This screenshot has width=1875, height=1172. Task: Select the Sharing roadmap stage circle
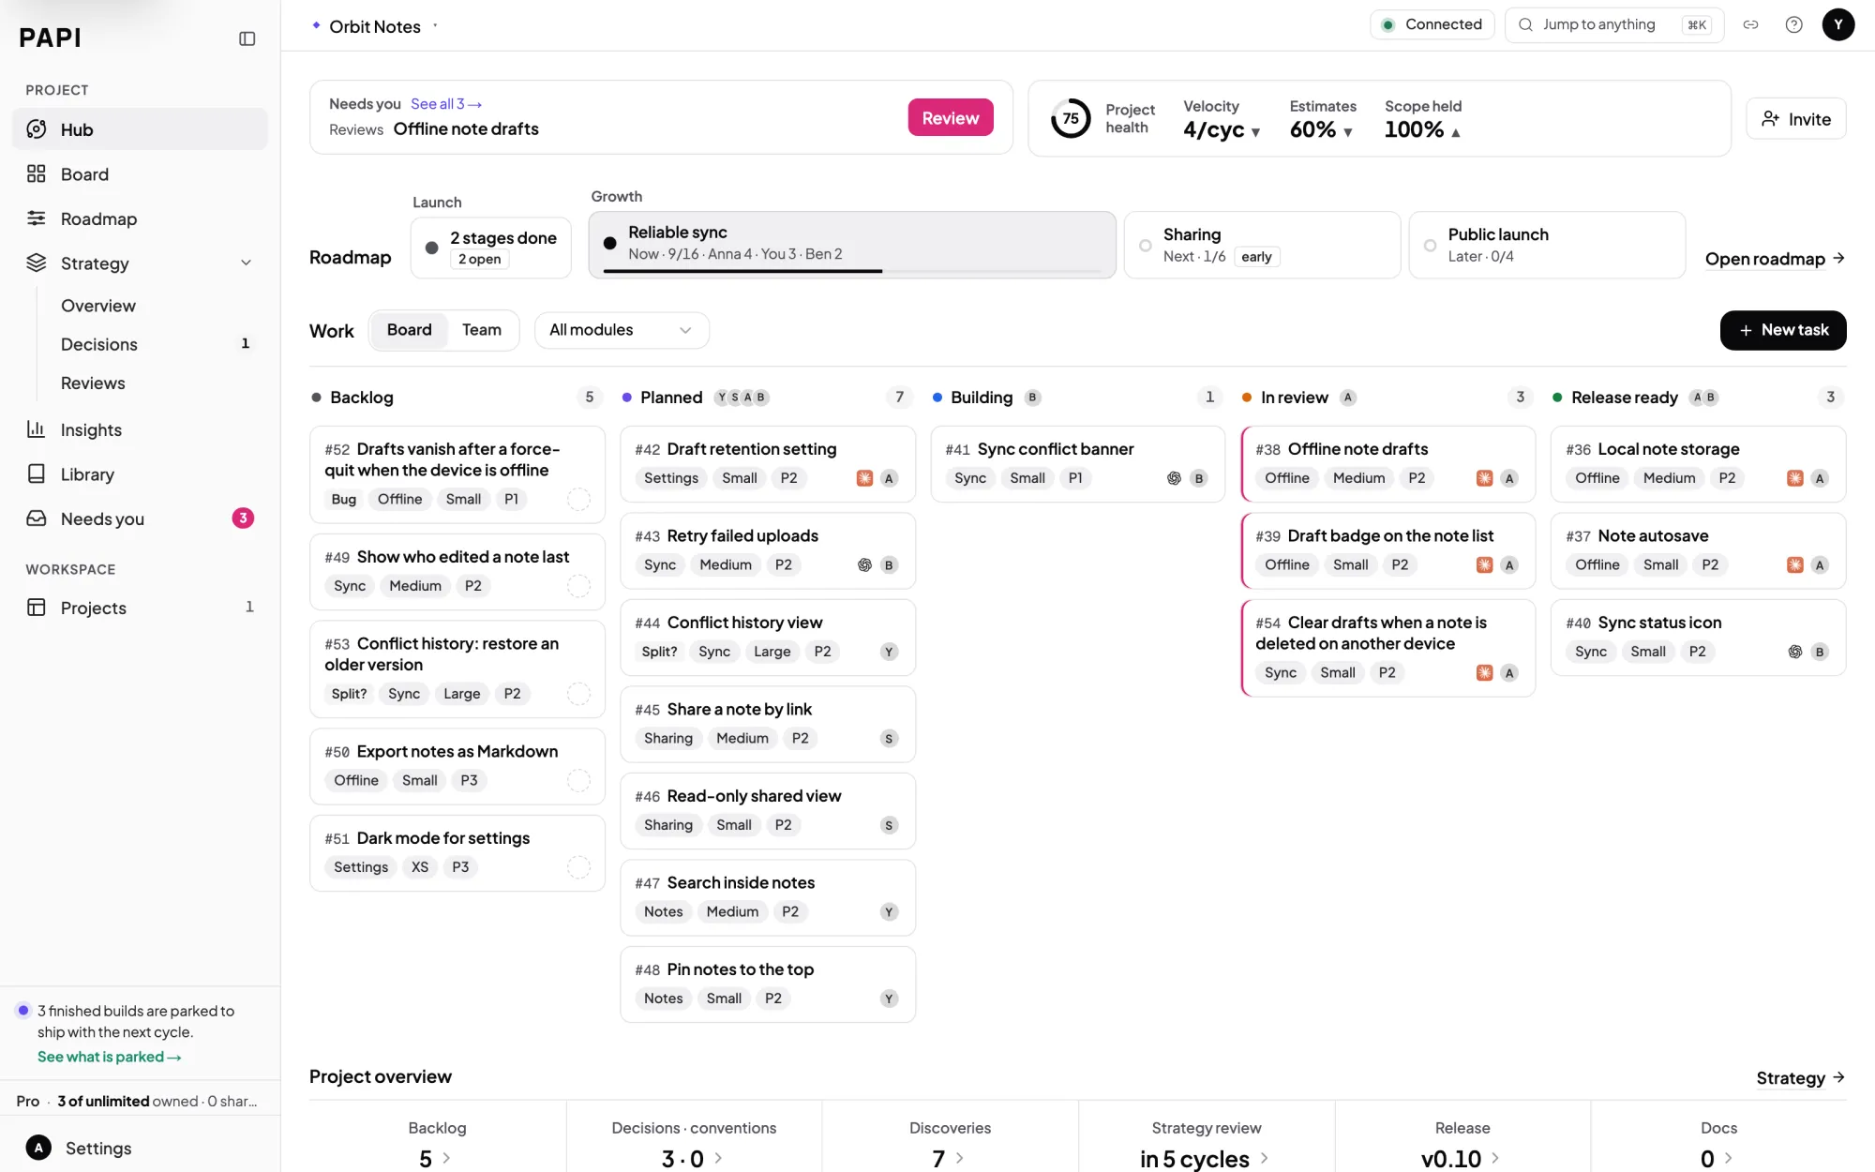[1146, 246]
